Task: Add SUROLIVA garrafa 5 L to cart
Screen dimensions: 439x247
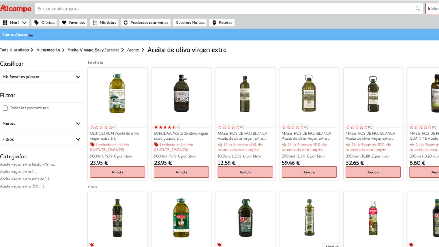Action: [181, 172]
